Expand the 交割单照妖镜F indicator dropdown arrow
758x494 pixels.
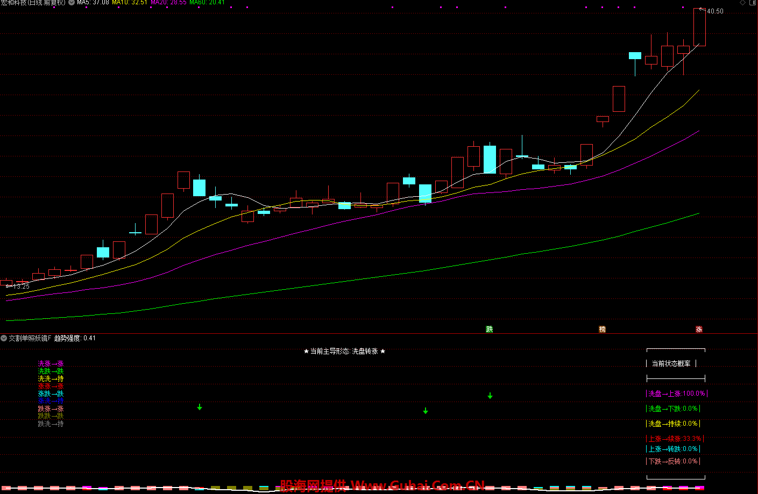4,338
